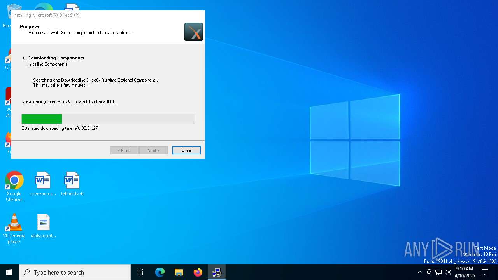Click the 'Progress' heading in the installer
Viewport: 498px width, 280px height.
coord(30,27)
